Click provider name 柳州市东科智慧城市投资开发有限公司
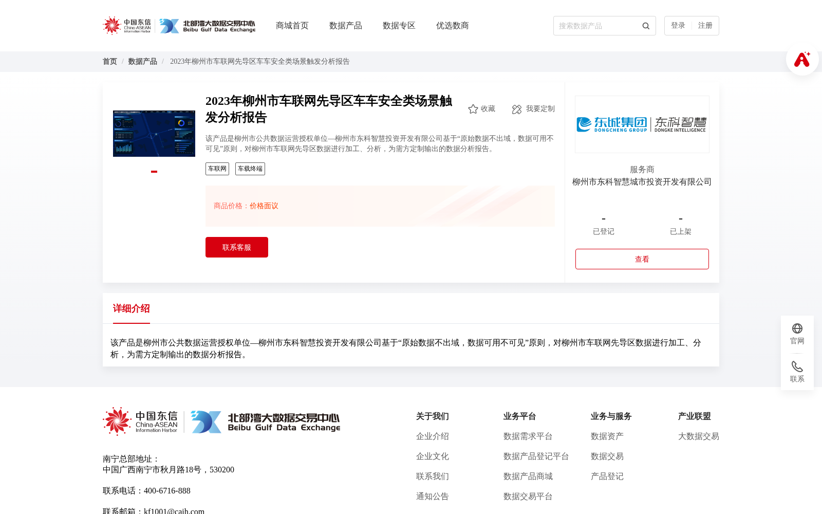 pos(642,182)
